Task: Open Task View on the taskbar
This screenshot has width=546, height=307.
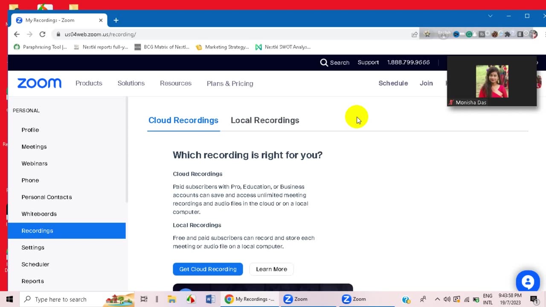Action: tap(144, 299)
